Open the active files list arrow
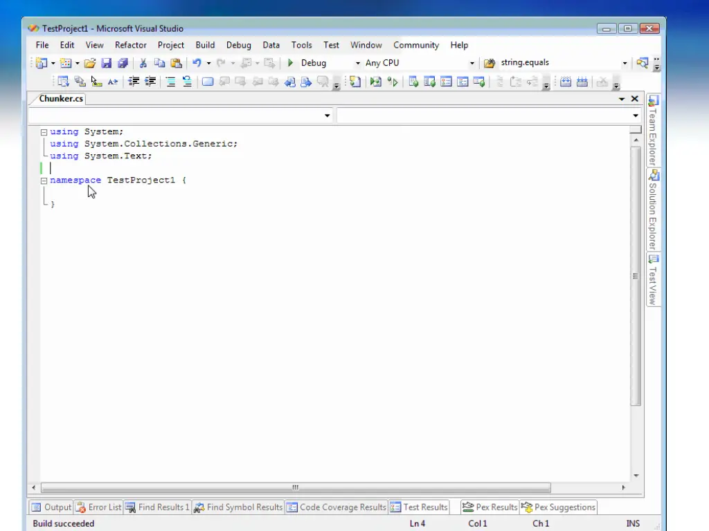The height and width of the screenshot is (531, 709). (x=622, y=99)
